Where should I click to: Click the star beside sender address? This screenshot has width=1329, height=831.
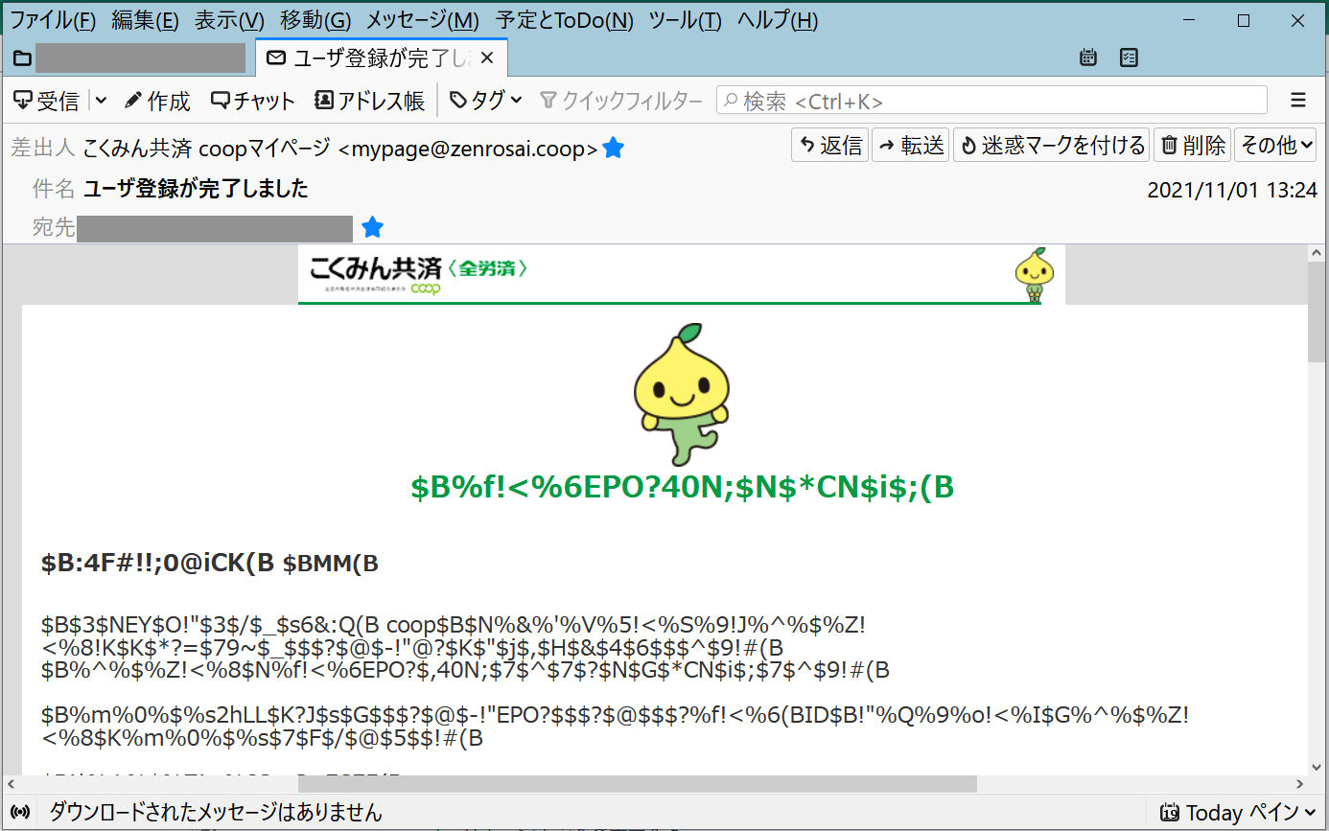point(614,149)
